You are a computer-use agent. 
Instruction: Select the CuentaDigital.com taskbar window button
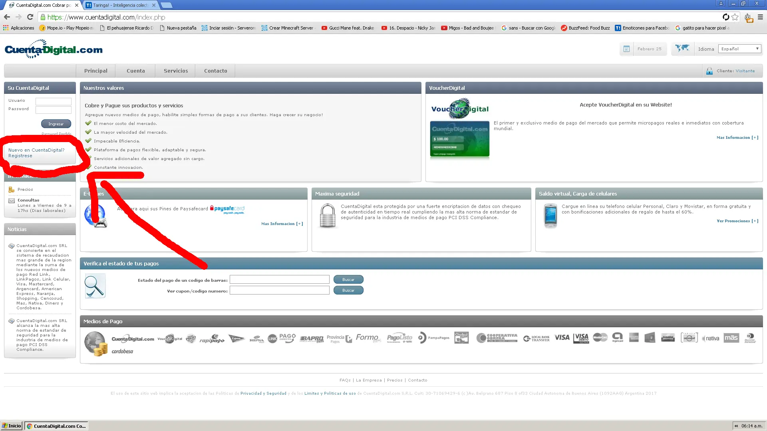56,426
